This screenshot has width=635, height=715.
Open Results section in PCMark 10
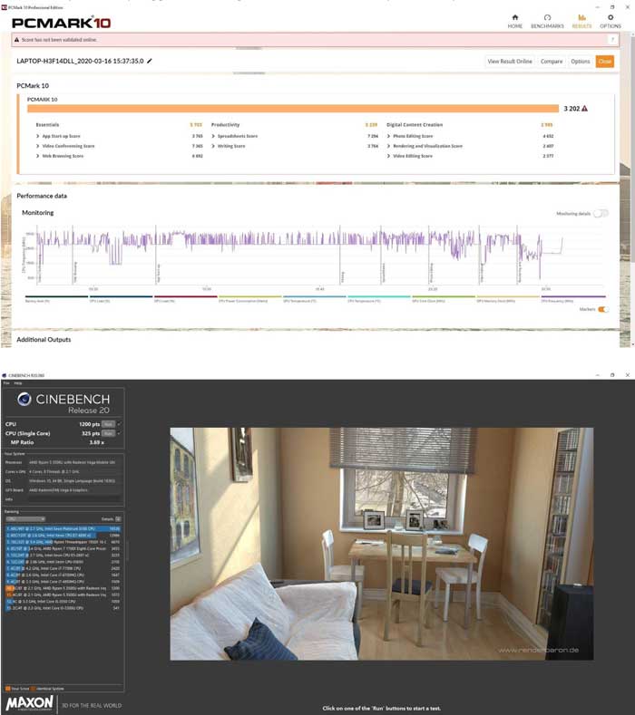(x=581, y=21)
